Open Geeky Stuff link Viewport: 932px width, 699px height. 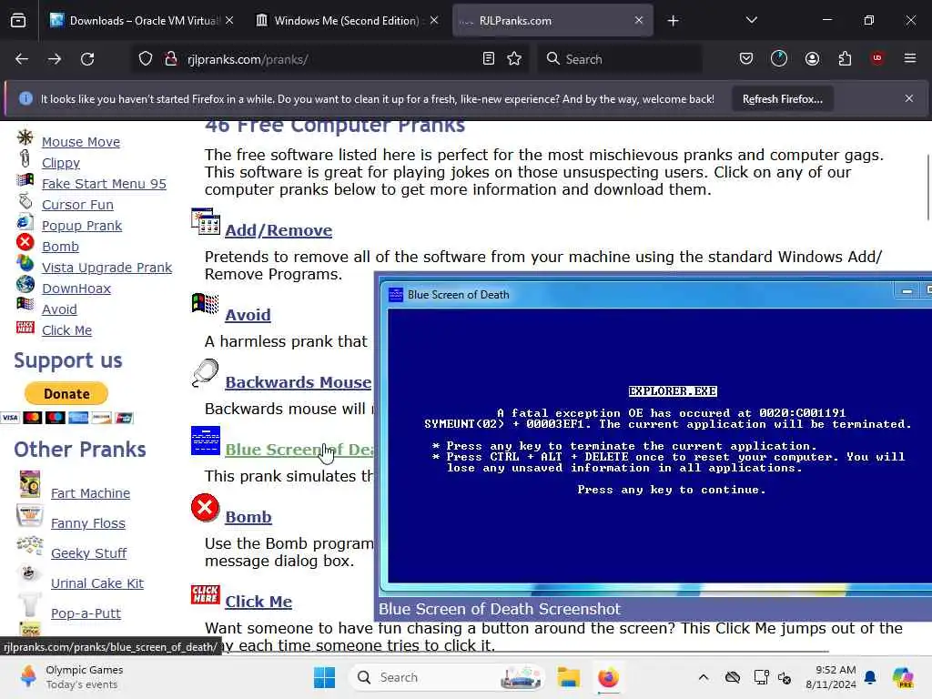click(x=88, y=553)
